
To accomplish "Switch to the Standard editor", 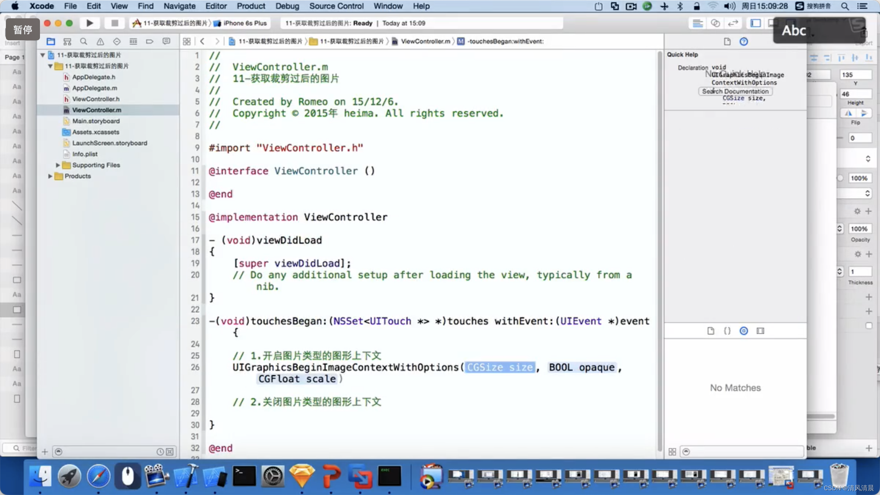I will [x=697, y=23].
